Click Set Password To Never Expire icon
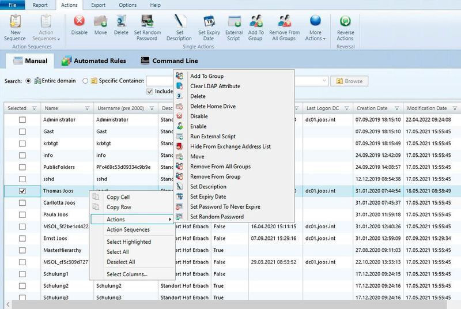Viewport: 461px width, 309px height. [x=179, y=206]
